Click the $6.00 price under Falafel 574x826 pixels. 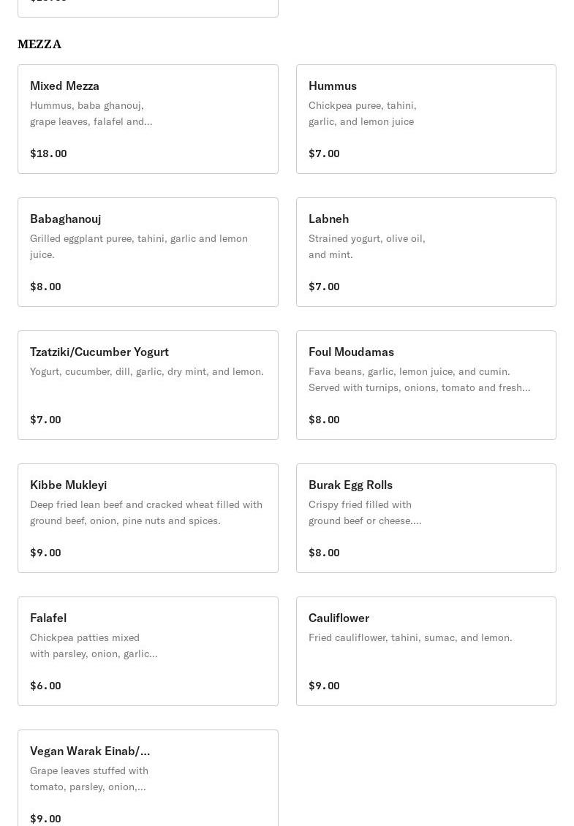click(x=45, y=686)
